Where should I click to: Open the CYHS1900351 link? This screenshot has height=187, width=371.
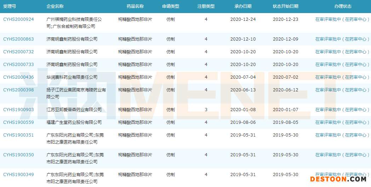pyautogui.click(x=18, y=135)
